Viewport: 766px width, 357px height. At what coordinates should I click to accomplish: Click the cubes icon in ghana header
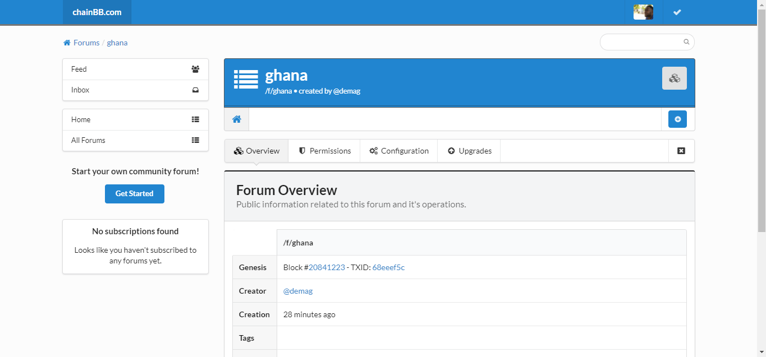point(674,78)
